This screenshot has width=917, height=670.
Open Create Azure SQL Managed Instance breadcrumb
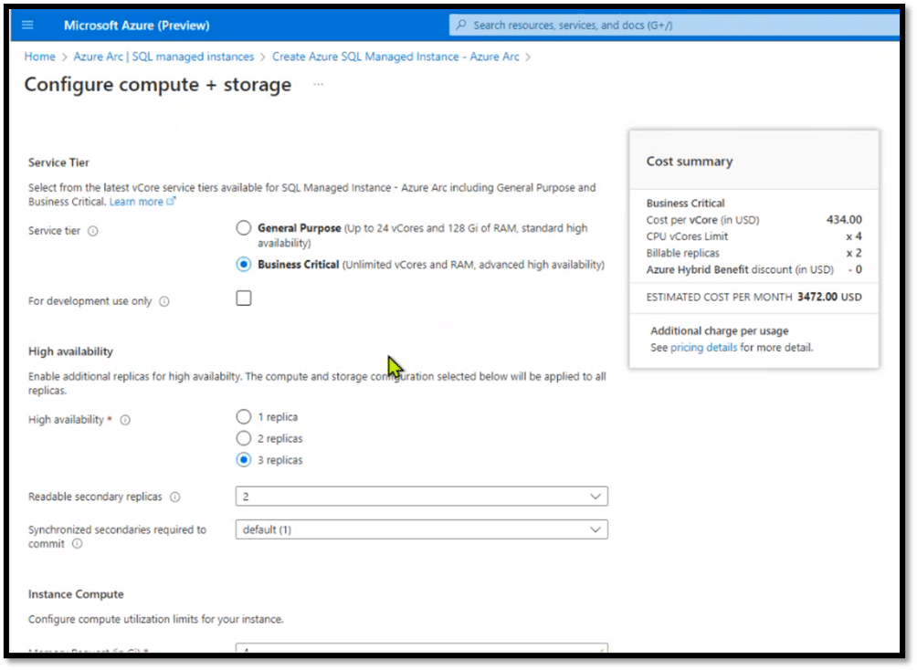pyautogui.click(x=395, y=57)
